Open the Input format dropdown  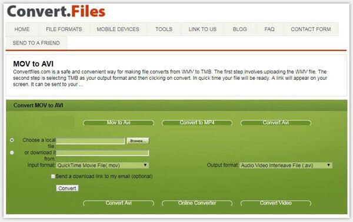tap(102, 166)
